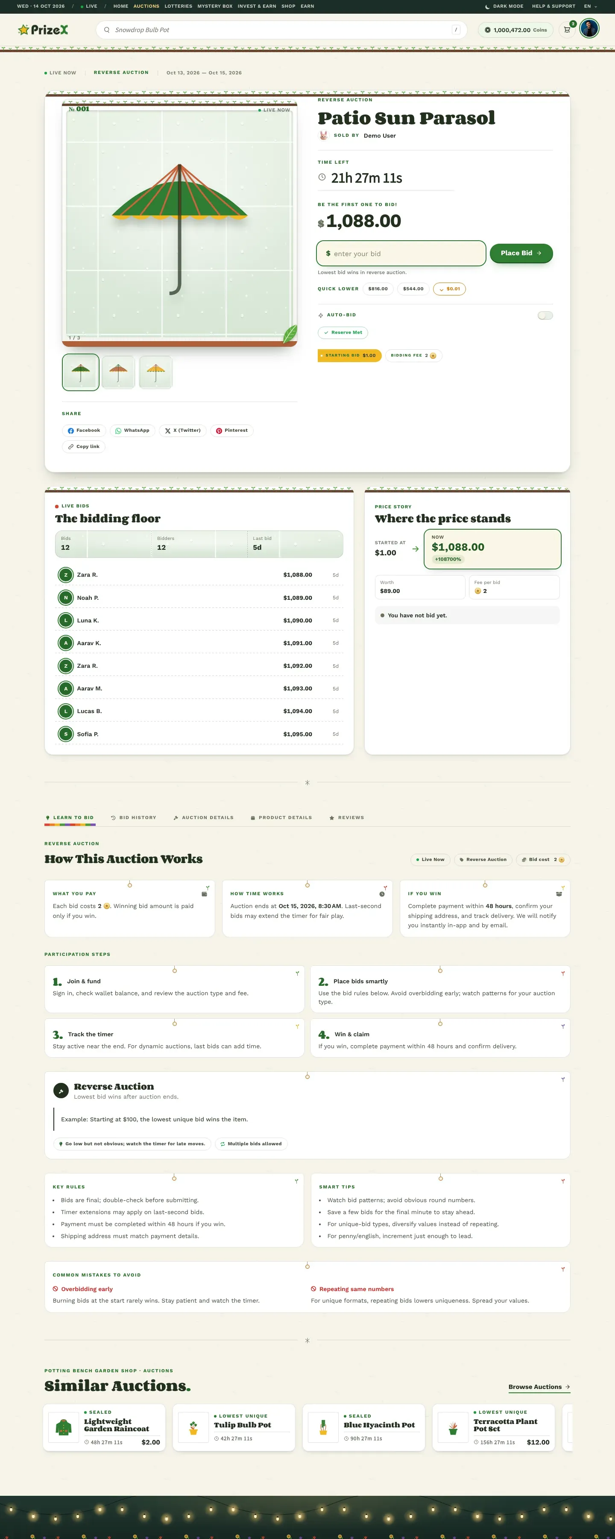
Task: Click the coin balance icon
Action: click(487, 30)
